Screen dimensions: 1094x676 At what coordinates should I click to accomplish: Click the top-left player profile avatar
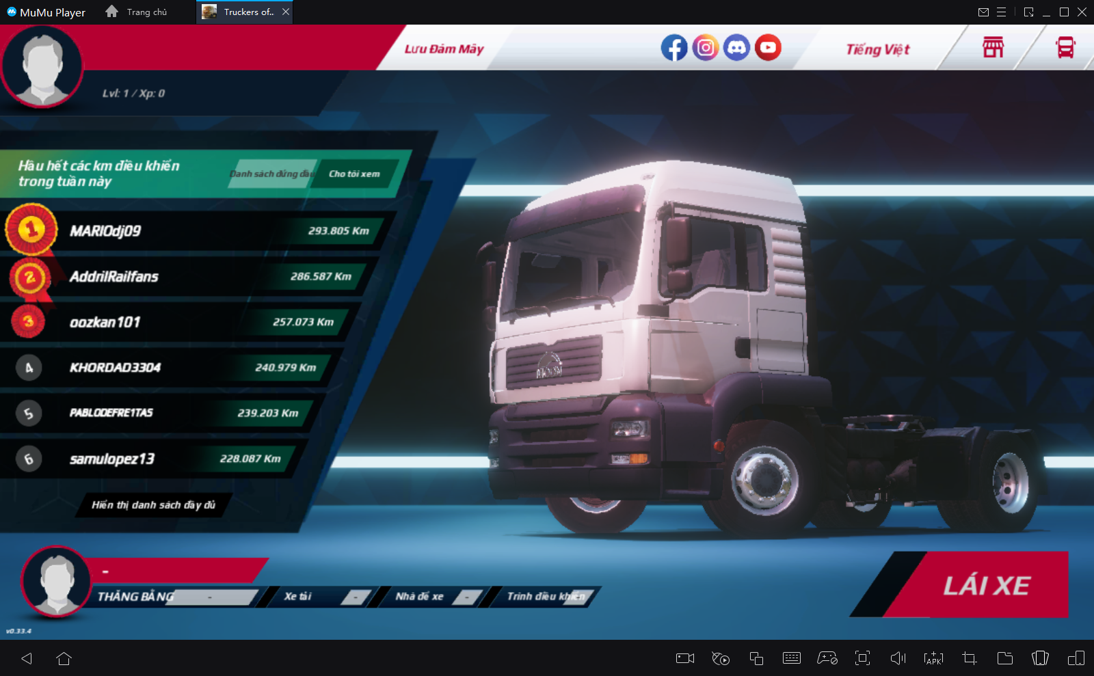[x=42, y=67]
